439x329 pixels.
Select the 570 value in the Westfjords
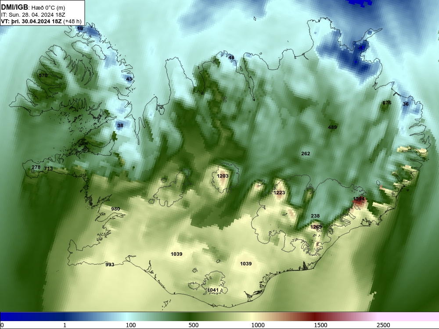coord(43,75)
